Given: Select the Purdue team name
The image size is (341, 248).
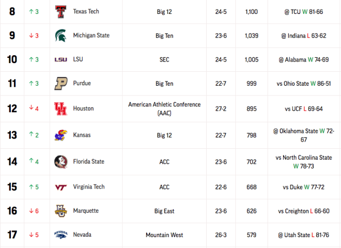Looking at the screenshot, I should click(x=82, y=83).
